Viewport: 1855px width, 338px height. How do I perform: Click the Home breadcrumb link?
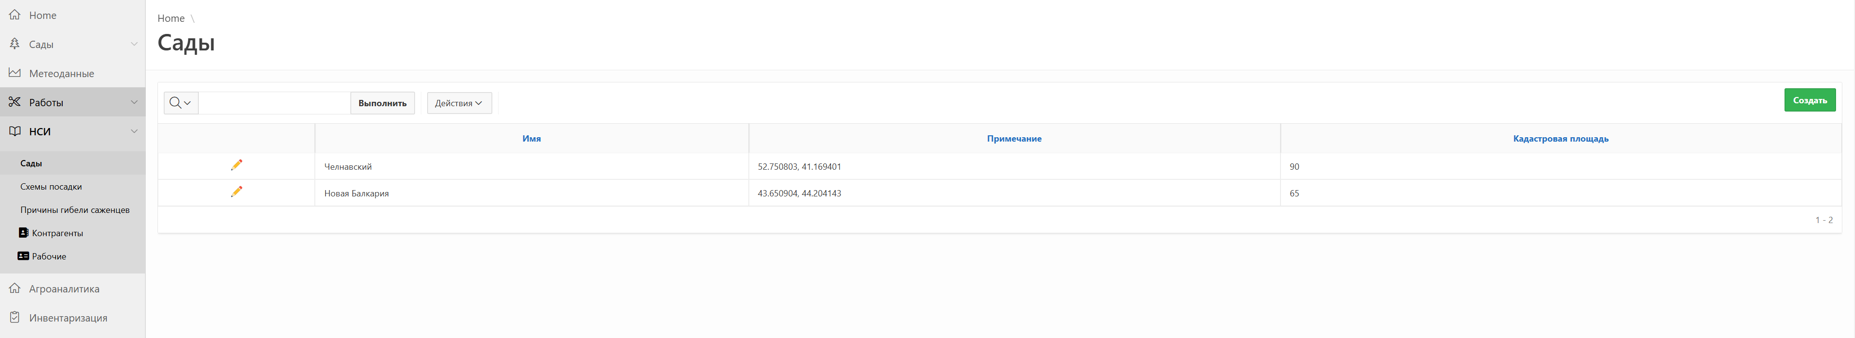tap(171, 18)
